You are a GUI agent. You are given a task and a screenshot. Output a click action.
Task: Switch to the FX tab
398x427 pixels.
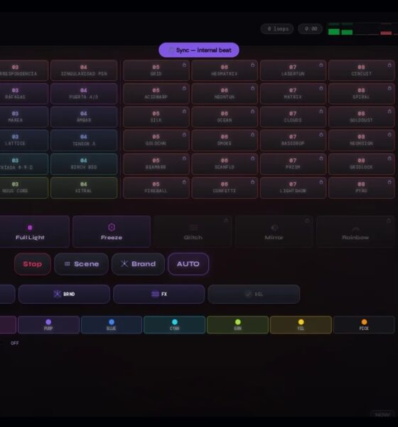pos(159,294)
